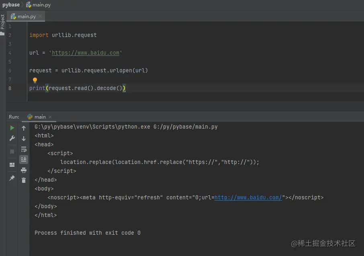
Task: Click the interpreter path line in console
Action: (x=126, y=127)
